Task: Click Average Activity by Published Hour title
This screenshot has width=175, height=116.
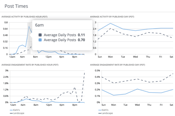Action: [24, 17]
